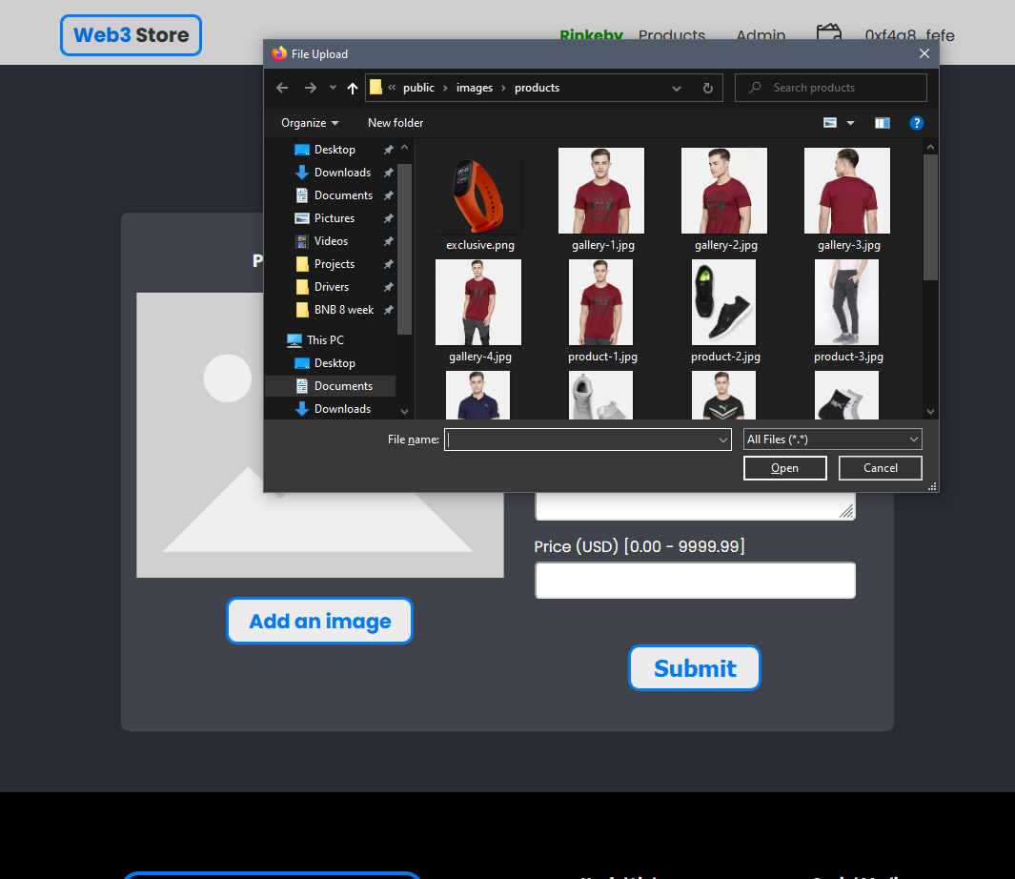Select the product-2.jpg shoe image
Viewport: 1015px width, 879px height.
(x=724, y=305)
